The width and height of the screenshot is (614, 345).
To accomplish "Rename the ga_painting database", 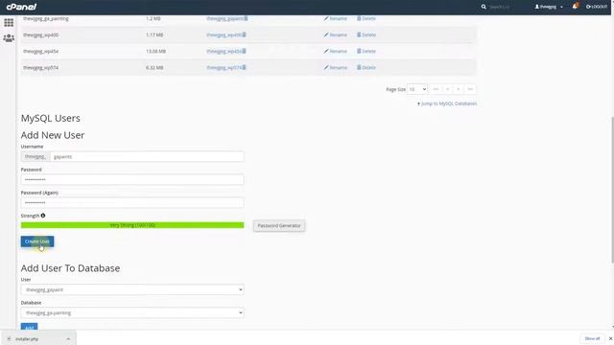I will tap(336, 18).
